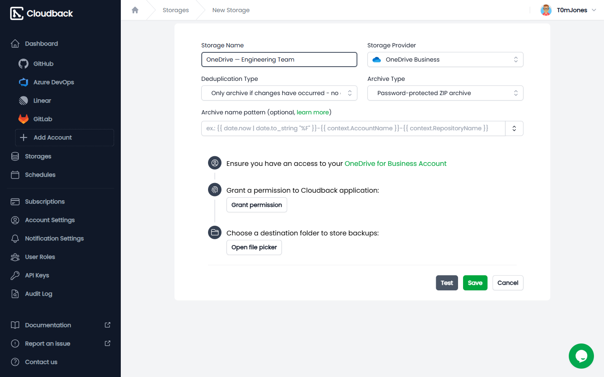Click the Add Account button

65,137
